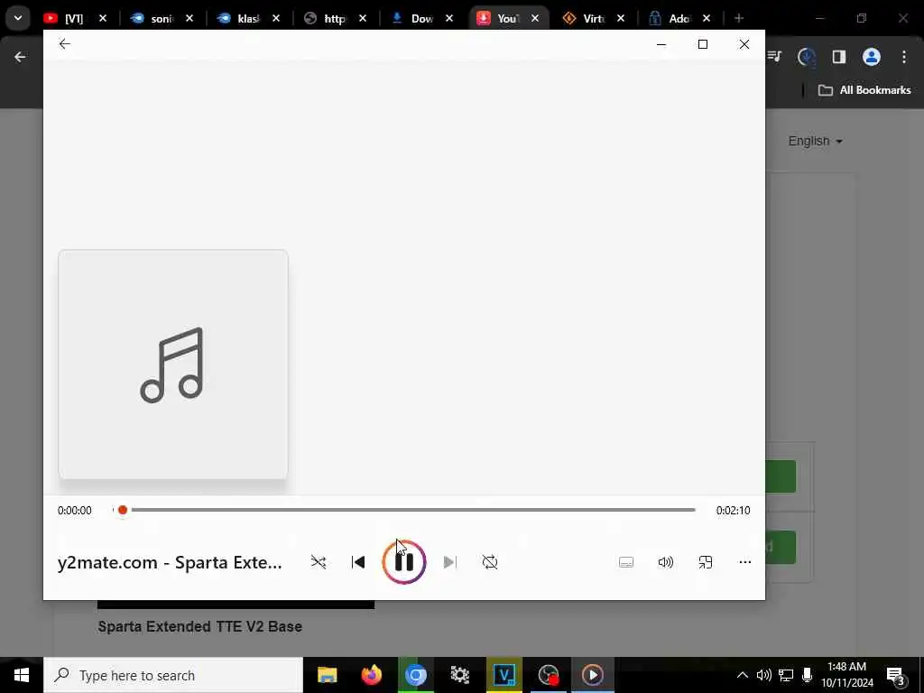Switch to the klas browser tab
924x693 pixels.
tap(239, 18)
